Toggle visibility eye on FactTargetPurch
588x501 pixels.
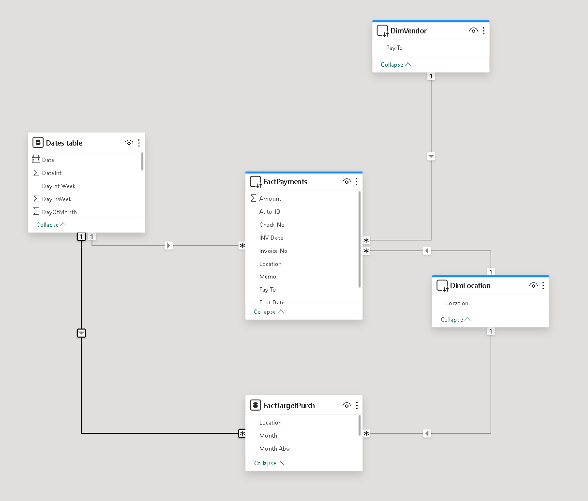click(347, 405)
